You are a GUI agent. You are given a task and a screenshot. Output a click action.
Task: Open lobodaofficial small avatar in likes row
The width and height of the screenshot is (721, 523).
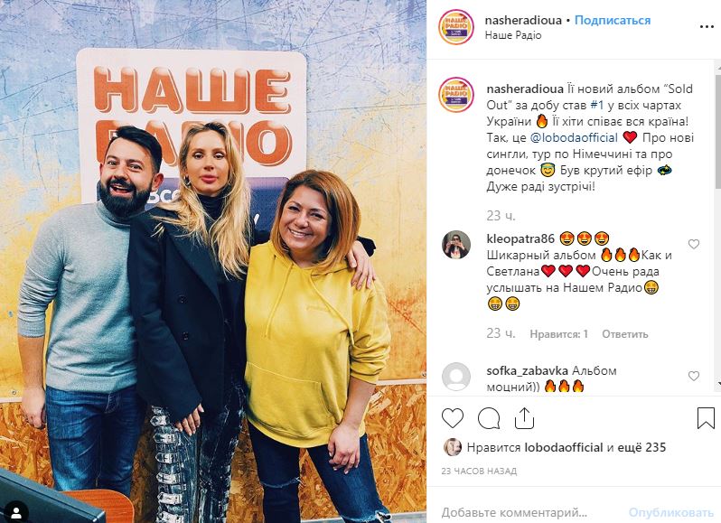coord(453,447)
